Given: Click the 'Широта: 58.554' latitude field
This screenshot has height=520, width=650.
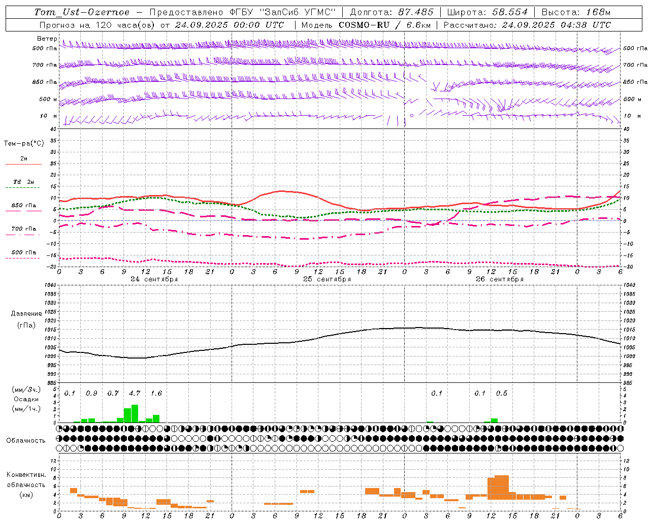Looking at the screenshot, I should click(487, 12).
